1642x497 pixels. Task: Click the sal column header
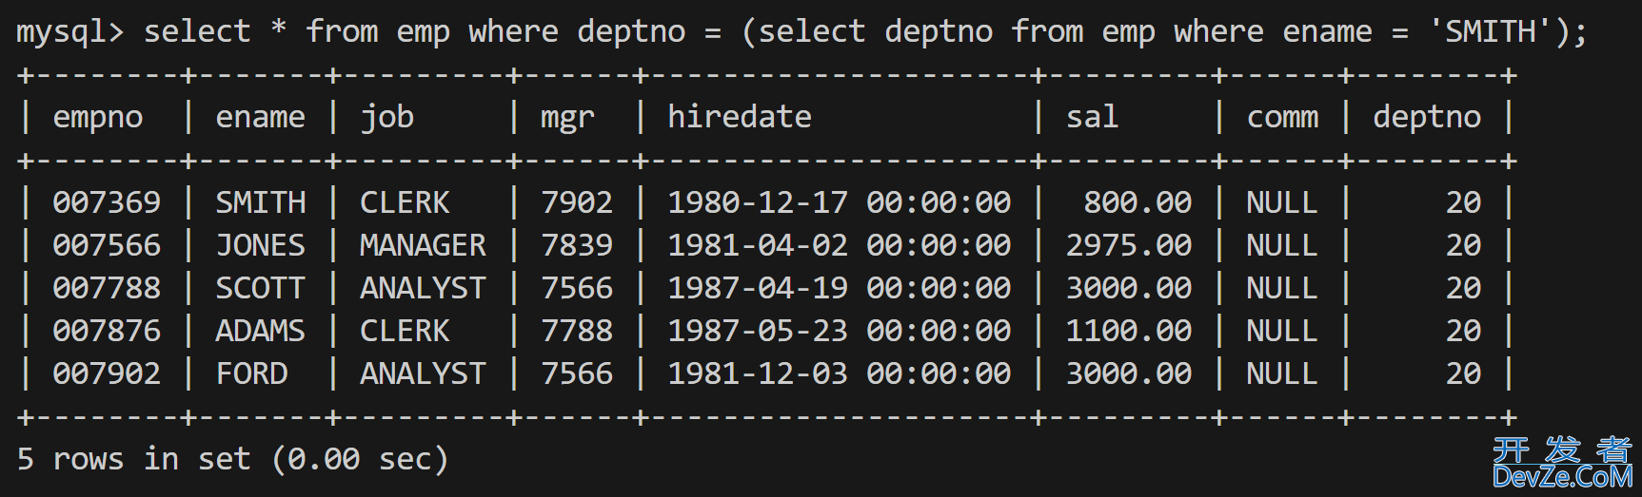tap(1092, 117)
